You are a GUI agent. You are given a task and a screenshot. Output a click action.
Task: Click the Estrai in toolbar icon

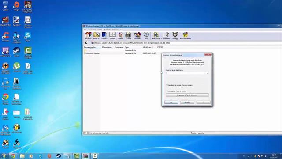tap(96, 36)
